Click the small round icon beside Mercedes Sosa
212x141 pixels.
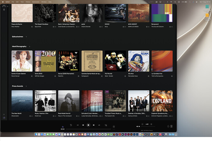point(148,76)
